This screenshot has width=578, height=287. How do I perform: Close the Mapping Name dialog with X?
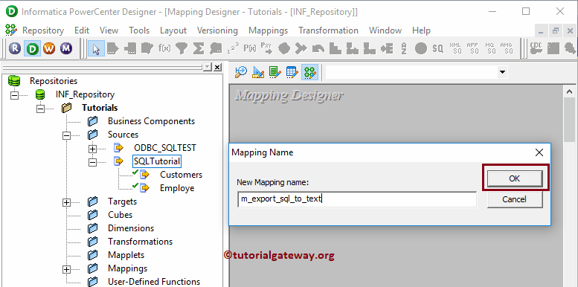click(539, 152)
